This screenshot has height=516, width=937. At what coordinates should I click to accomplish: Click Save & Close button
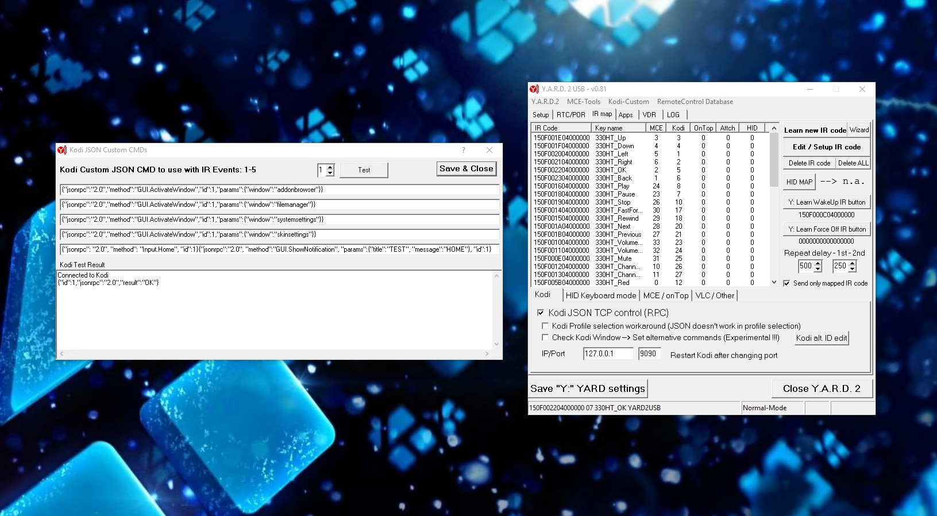tap(466, 169)
